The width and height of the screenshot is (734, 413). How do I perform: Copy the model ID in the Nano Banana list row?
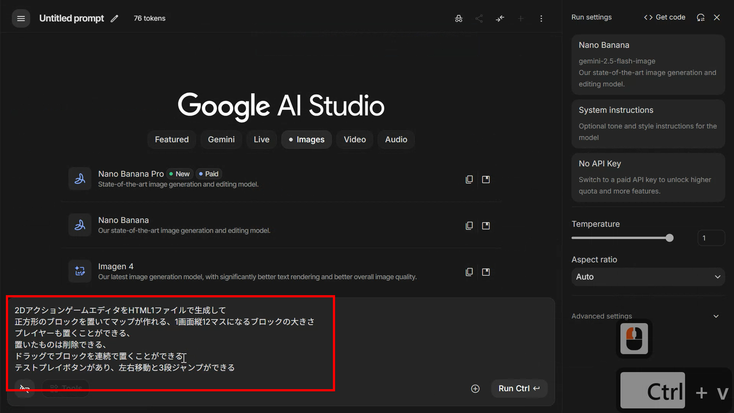[x=469, y=226]
